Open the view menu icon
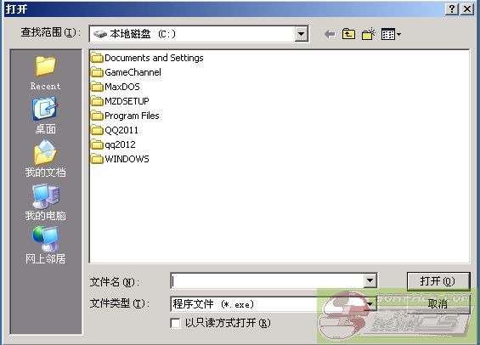480x345 pixels. (391, 34)
